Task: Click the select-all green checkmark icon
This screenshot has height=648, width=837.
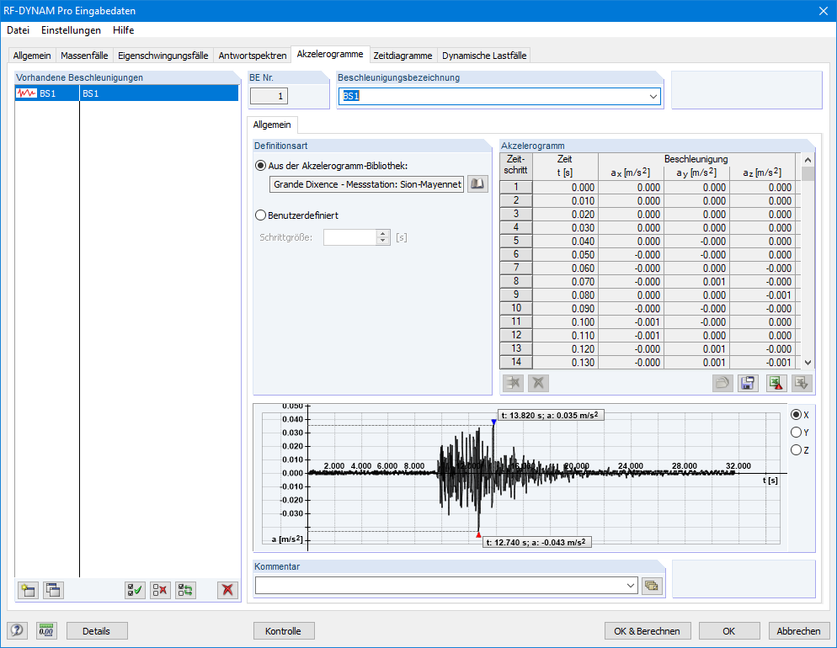Action: 134,590
